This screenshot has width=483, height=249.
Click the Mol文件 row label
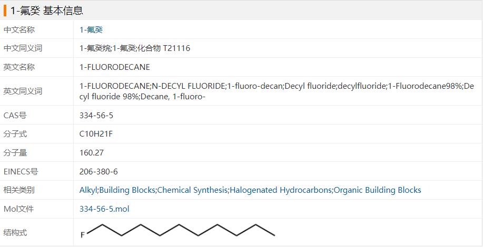pos(18,209)
